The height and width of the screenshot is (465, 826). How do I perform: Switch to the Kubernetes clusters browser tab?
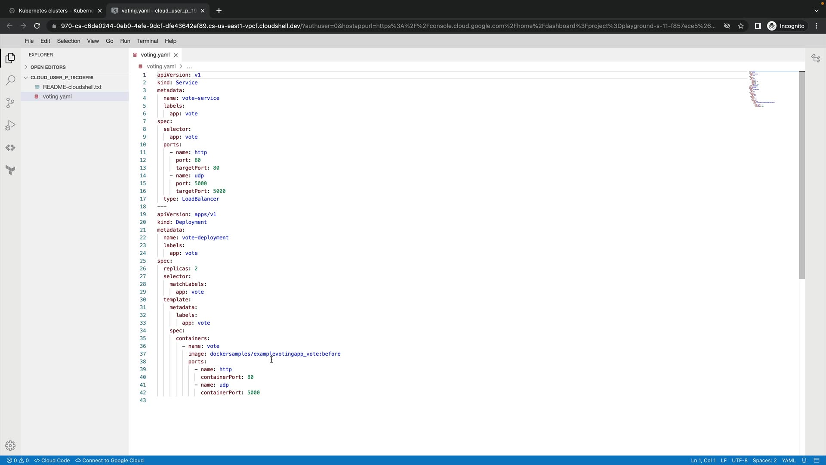[55, 11]
